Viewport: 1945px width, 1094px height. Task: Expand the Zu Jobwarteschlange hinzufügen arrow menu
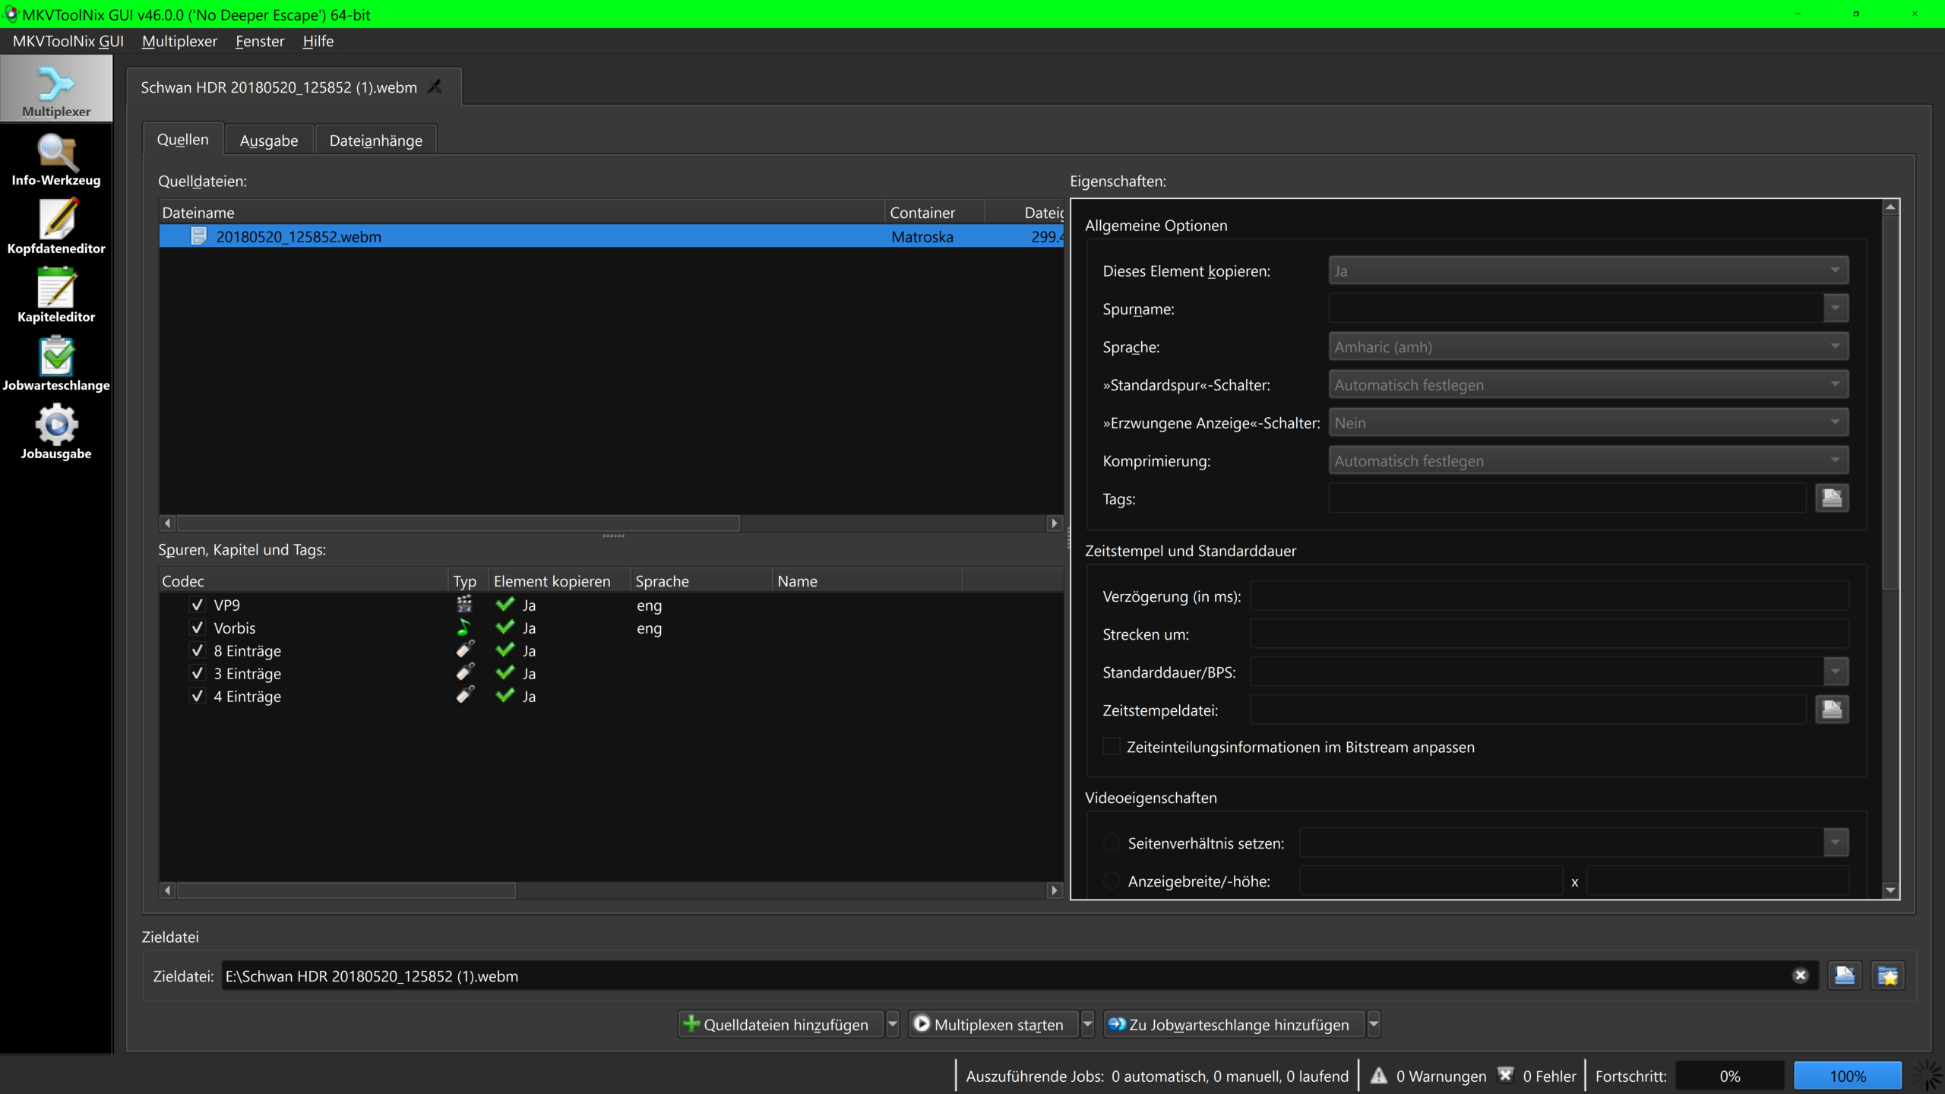click(1374, 1024)
